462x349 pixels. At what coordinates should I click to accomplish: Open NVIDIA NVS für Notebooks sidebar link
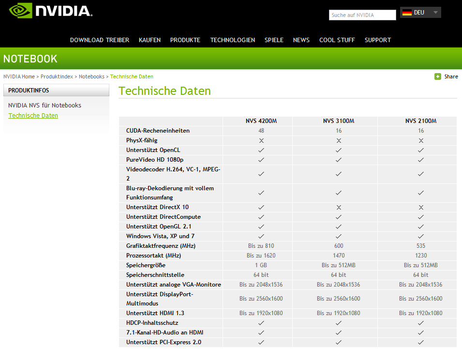pos(45,105)
